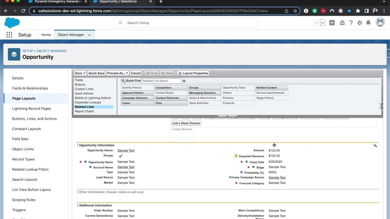Screen dimensions: 390x219
Task: Click the Cancel button
Action: click(136, 73)
